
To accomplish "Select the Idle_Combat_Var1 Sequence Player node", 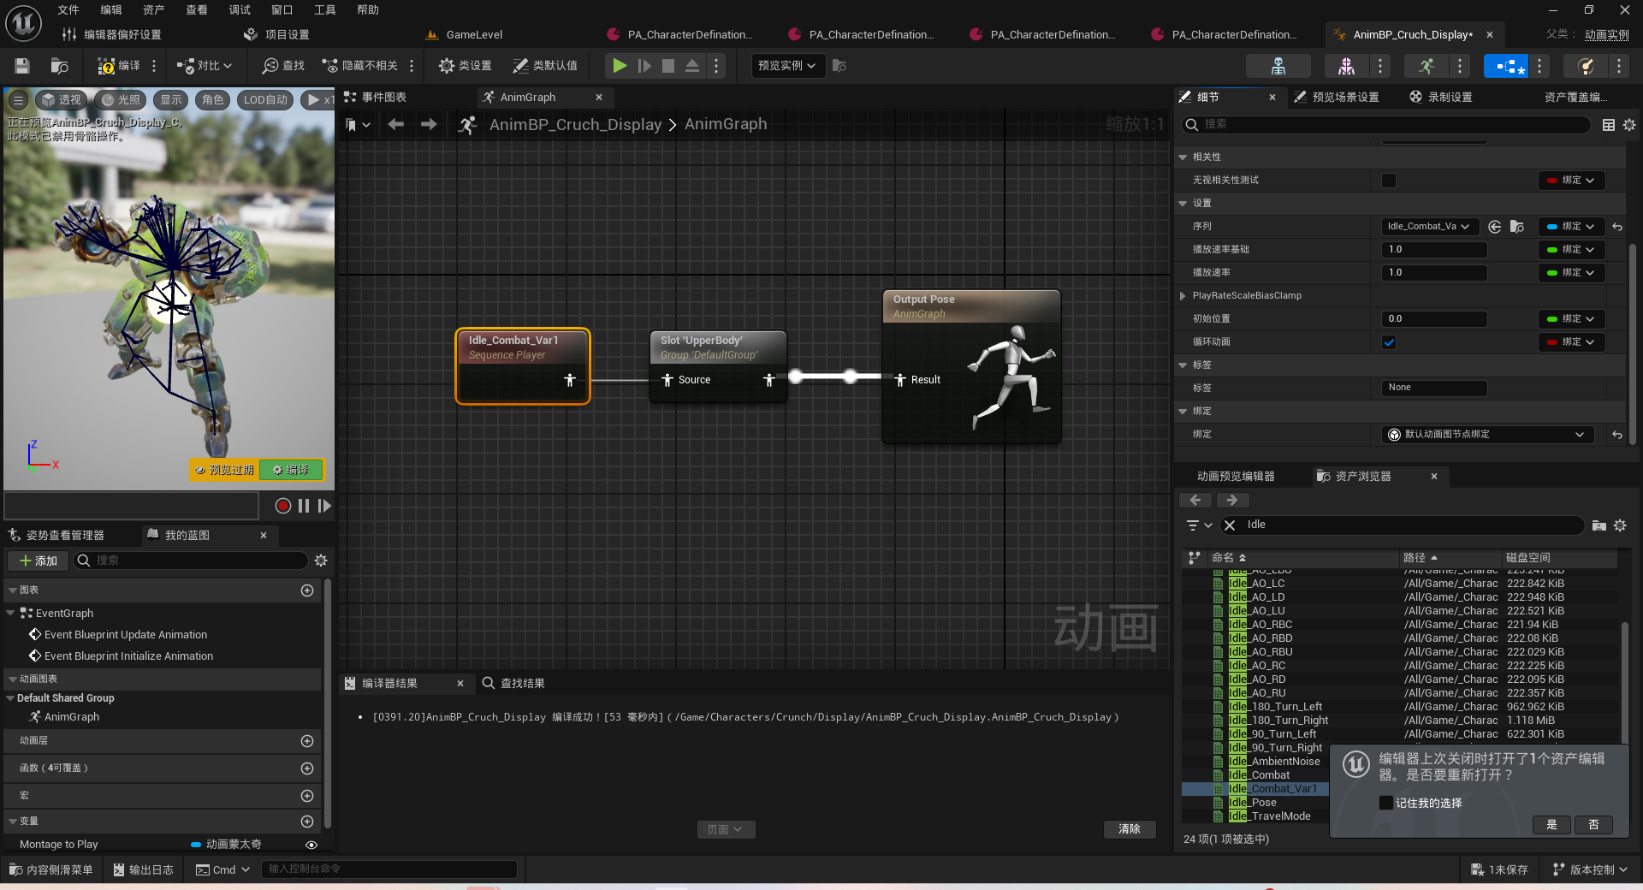I will 523,366.
